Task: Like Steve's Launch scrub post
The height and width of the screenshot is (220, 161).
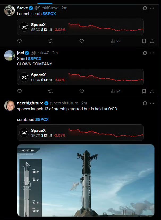Action: tap(82, 41)
